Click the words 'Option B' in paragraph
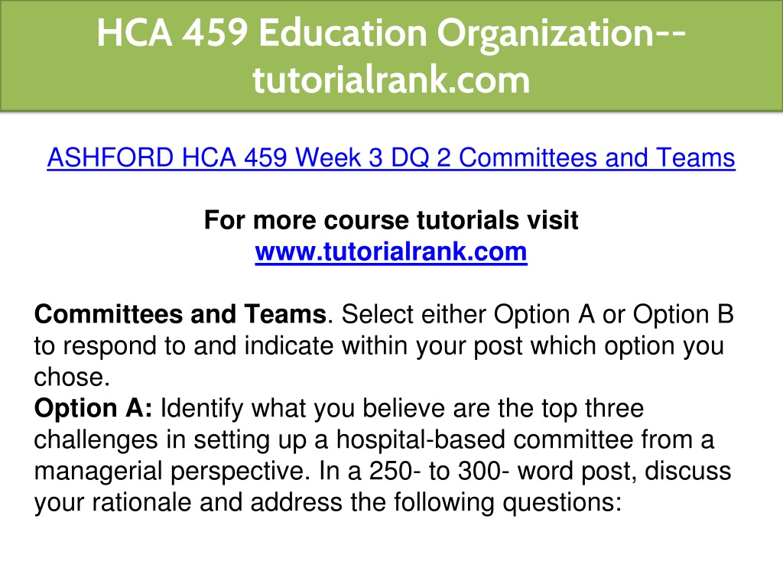The height and width of the screenshot is (587, 783). [683, 314]
